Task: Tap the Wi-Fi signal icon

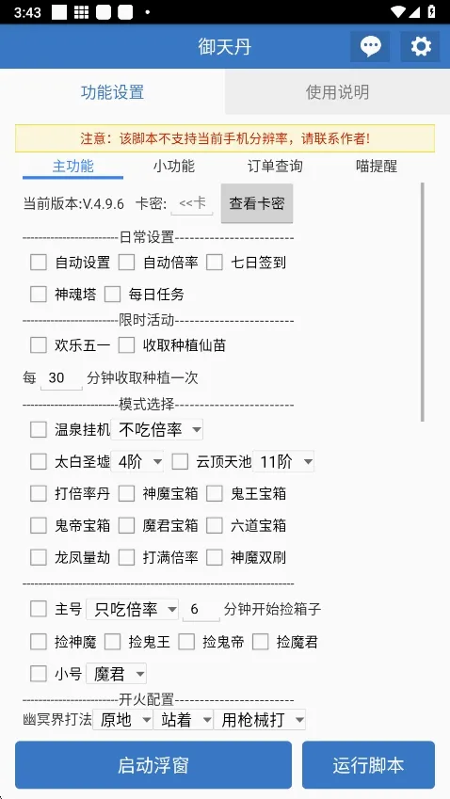Action: tap(400, 12)
